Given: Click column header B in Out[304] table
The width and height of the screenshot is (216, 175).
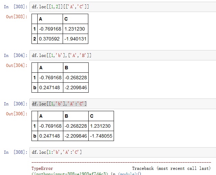Looking at the screenshot, I should [x=66, y=68].
